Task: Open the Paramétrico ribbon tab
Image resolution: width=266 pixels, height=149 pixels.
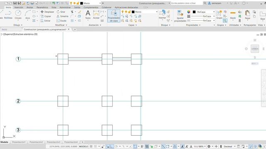Action: click(x=42, y=7)
